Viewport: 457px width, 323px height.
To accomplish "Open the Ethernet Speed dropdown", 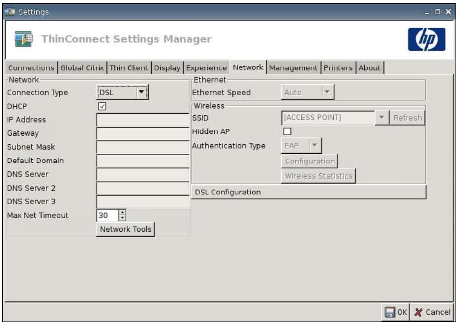I will (307, 92).
